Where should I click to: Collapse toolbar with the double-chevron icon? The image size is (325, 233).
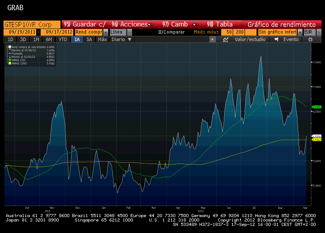click(212, 39)
